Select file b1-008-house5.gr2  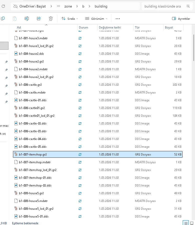tap(98, 193)
